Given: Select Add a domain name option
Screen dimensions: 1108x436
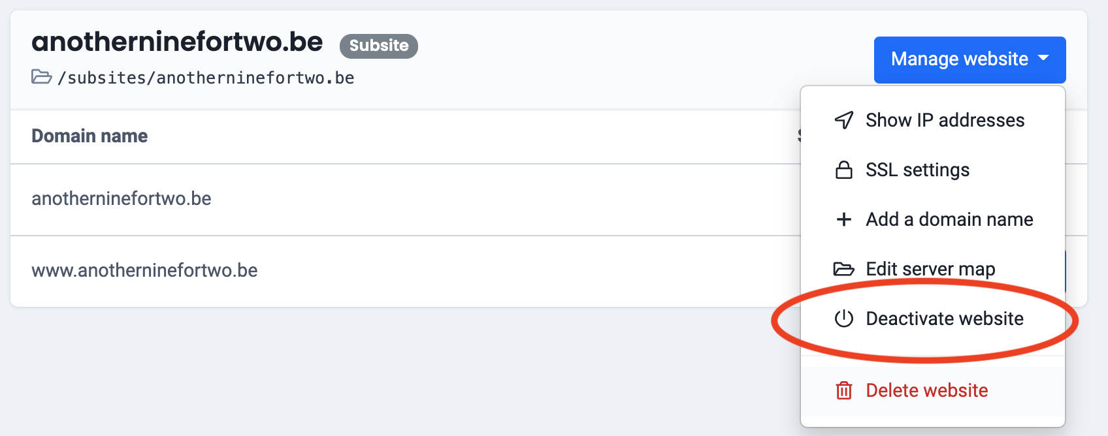Looking at the screenshot, I should point(949,219).
